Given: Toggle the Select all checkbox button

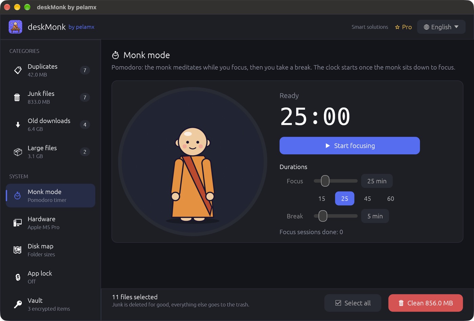Looking at the screenshot, I should pyautogui.click(x=353, y=303).
